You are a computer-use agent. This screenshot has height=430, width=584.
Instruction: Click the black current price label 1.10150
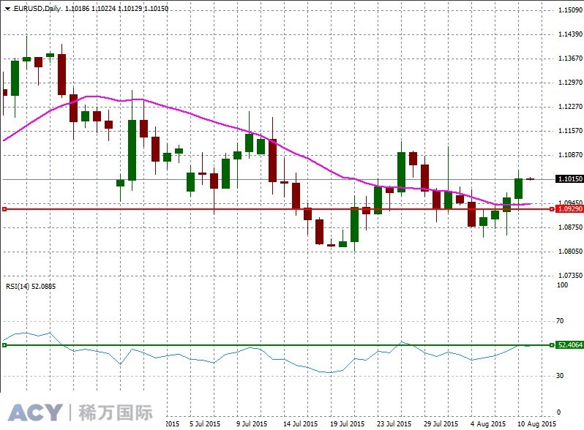pyautogui.click(x=570, y=179)
